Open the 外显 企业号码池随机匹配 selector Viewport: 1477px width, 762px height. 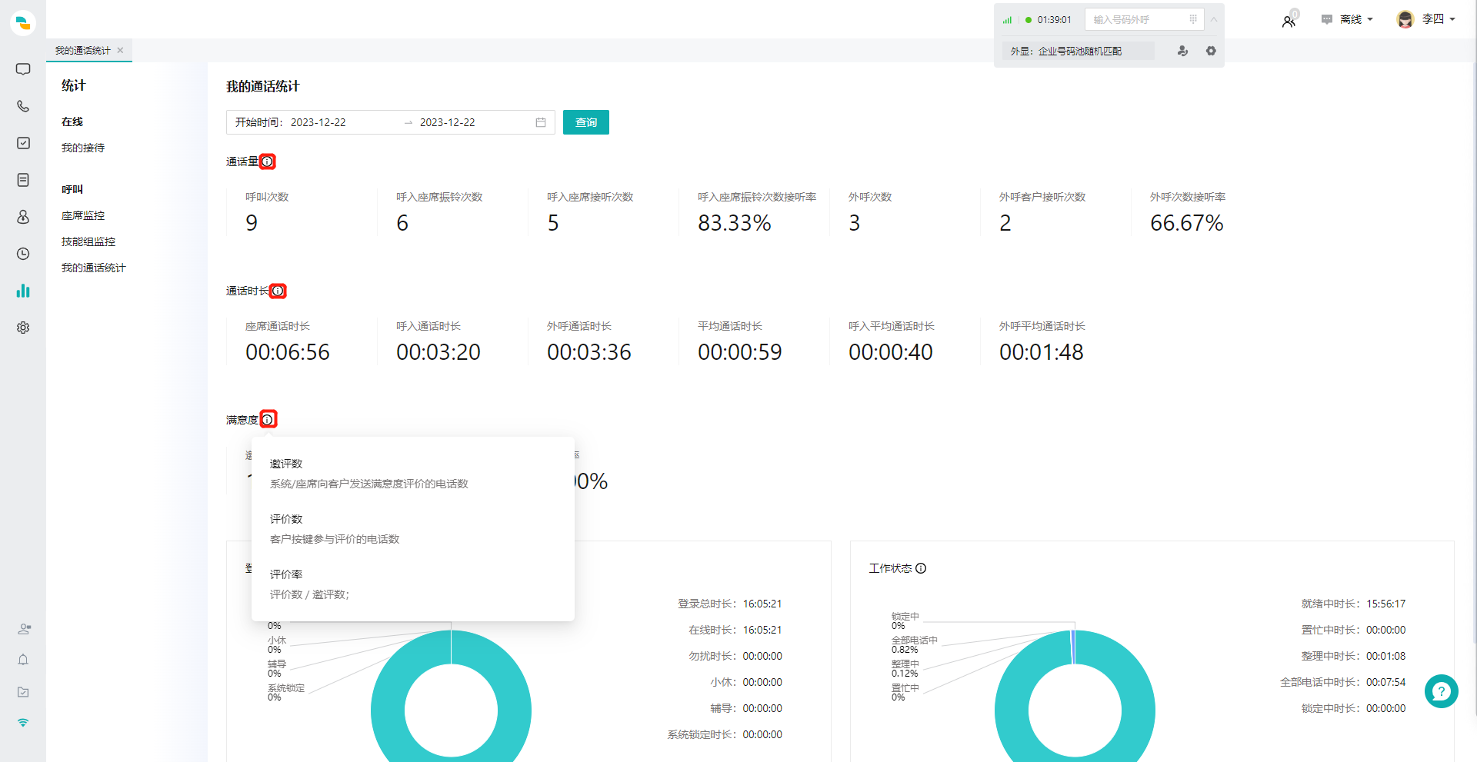pyautogui.click(x=1077, y=51)
